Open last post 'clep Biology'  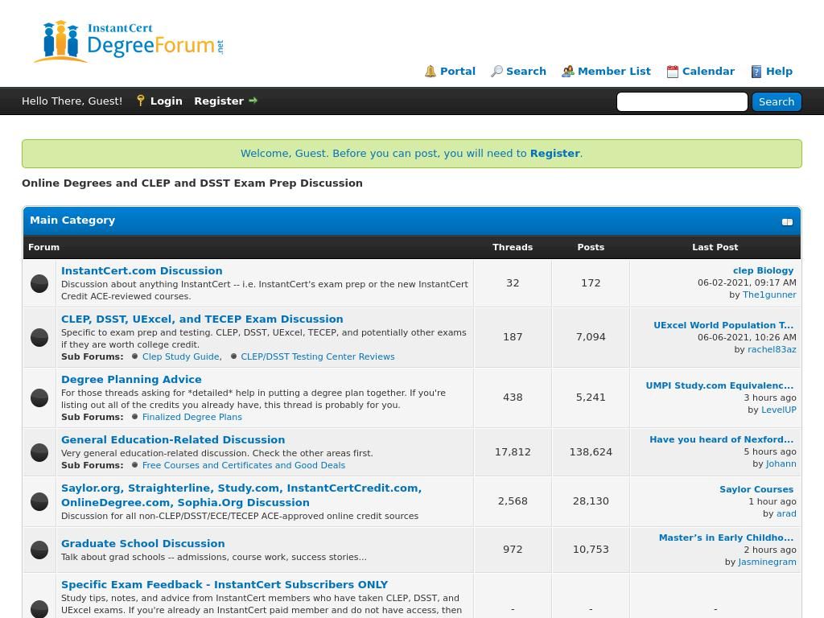click(x=763, y=270)
